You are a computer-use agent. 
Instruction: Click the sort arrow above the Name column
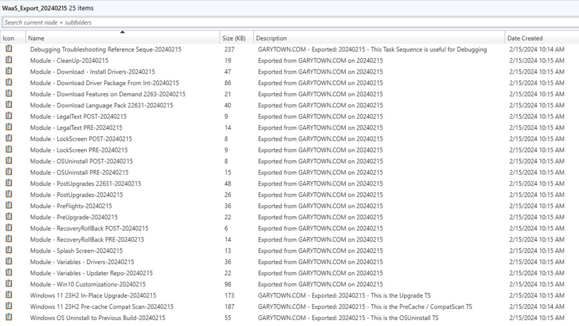coord(123,32)
